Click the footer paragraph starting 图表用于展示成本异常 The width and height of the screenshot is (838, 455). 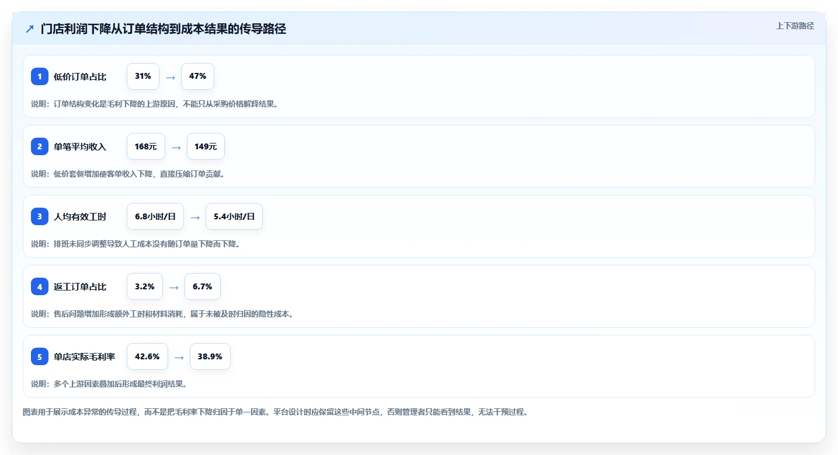pos(275,412)
